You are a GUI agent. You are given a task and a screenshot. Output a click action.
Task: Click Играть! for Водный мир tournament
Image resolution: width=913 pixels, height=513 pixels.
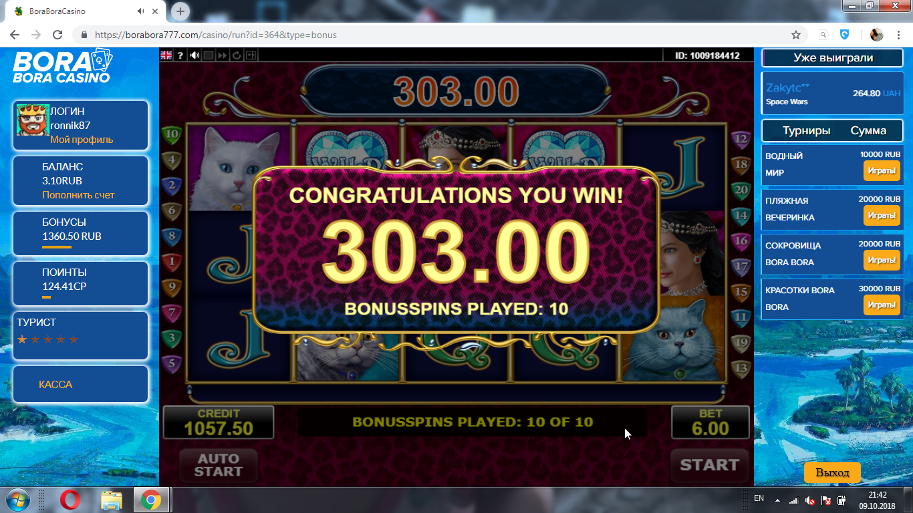pos(882,171)
